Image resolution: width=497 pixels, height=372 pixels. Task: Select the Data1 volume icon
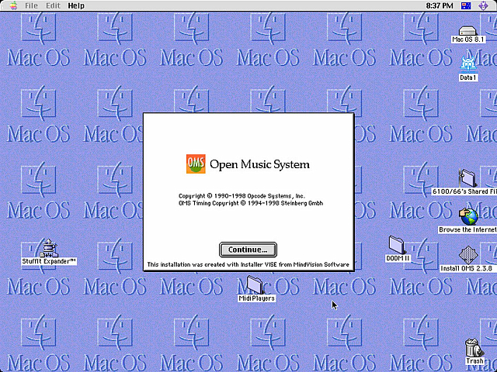pyautogui.click(x=468, y=64)
